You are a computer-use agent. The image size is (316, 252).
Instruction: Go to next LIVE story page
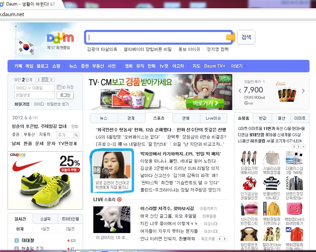click(224, 239)
